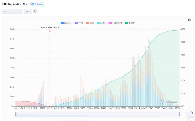The width and height of the screenshot is (195, 121).
Task: Click left axis value 8.00B
Action: pos(12,29)
